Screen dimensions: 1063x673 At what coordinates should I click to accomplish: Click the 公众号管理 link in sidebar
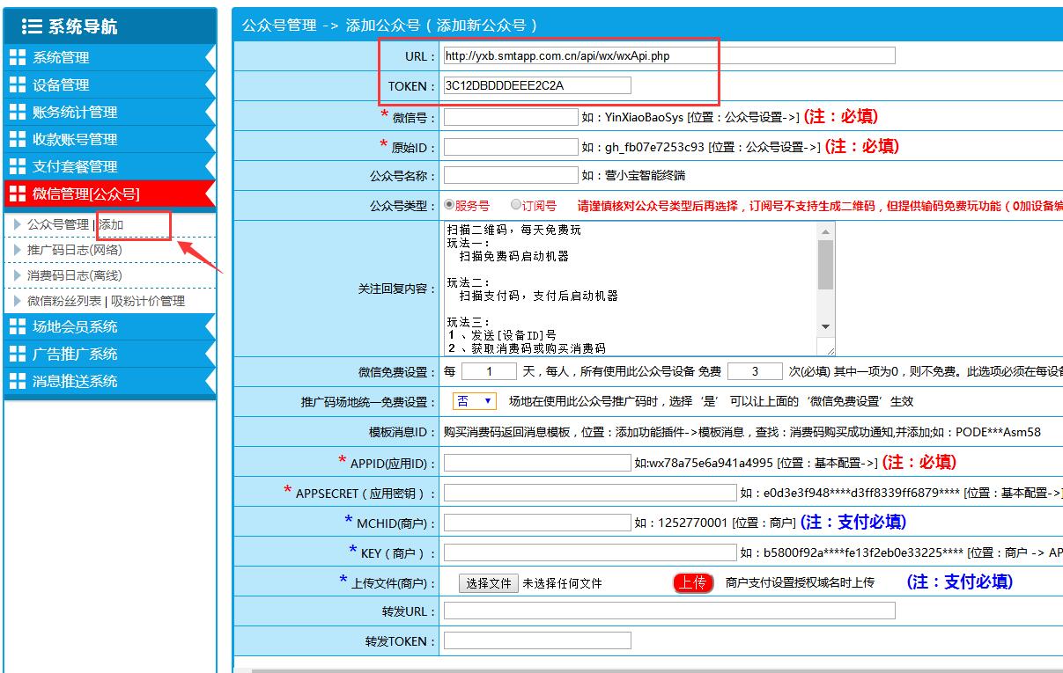pyautogui.click(x=58, y=224)
